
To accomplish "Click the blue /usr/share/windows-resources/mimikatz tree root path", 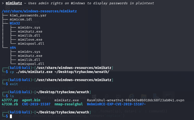I will [39, 11].
